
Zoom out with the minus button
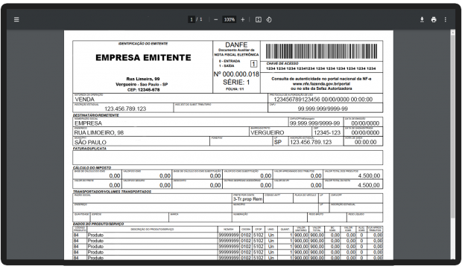[215, 19]
